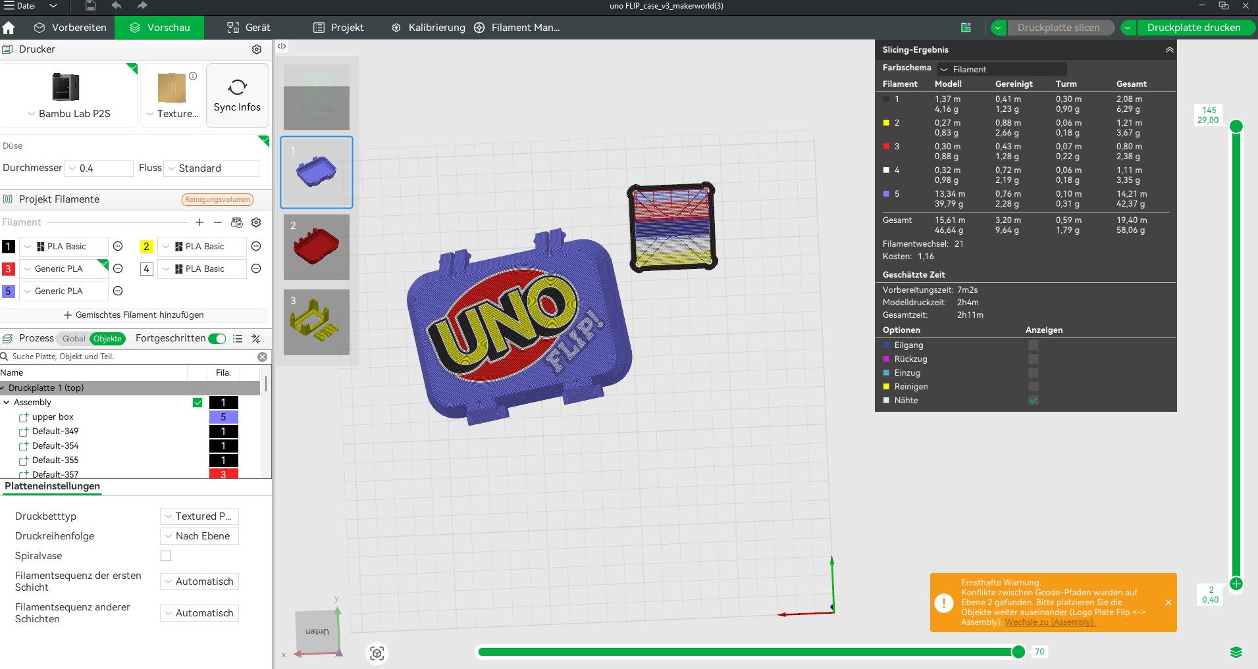The width and height of the screenshot is (1258, 669).
Task: Click the horizontal move slider handle
Action: (1018, 652)
